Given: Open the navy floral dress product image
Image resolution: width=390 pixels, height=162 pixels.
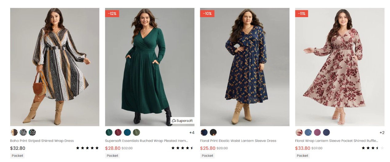Looking at the screenshot, I should click(x=245, y=67).
